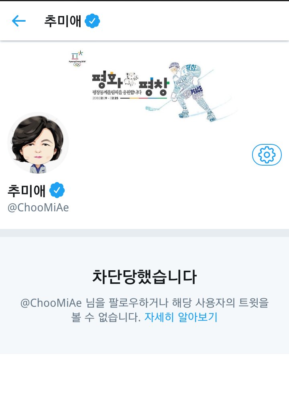Click the verified badge in the top header
289x399 pixels.
click(x=92, y=21)
